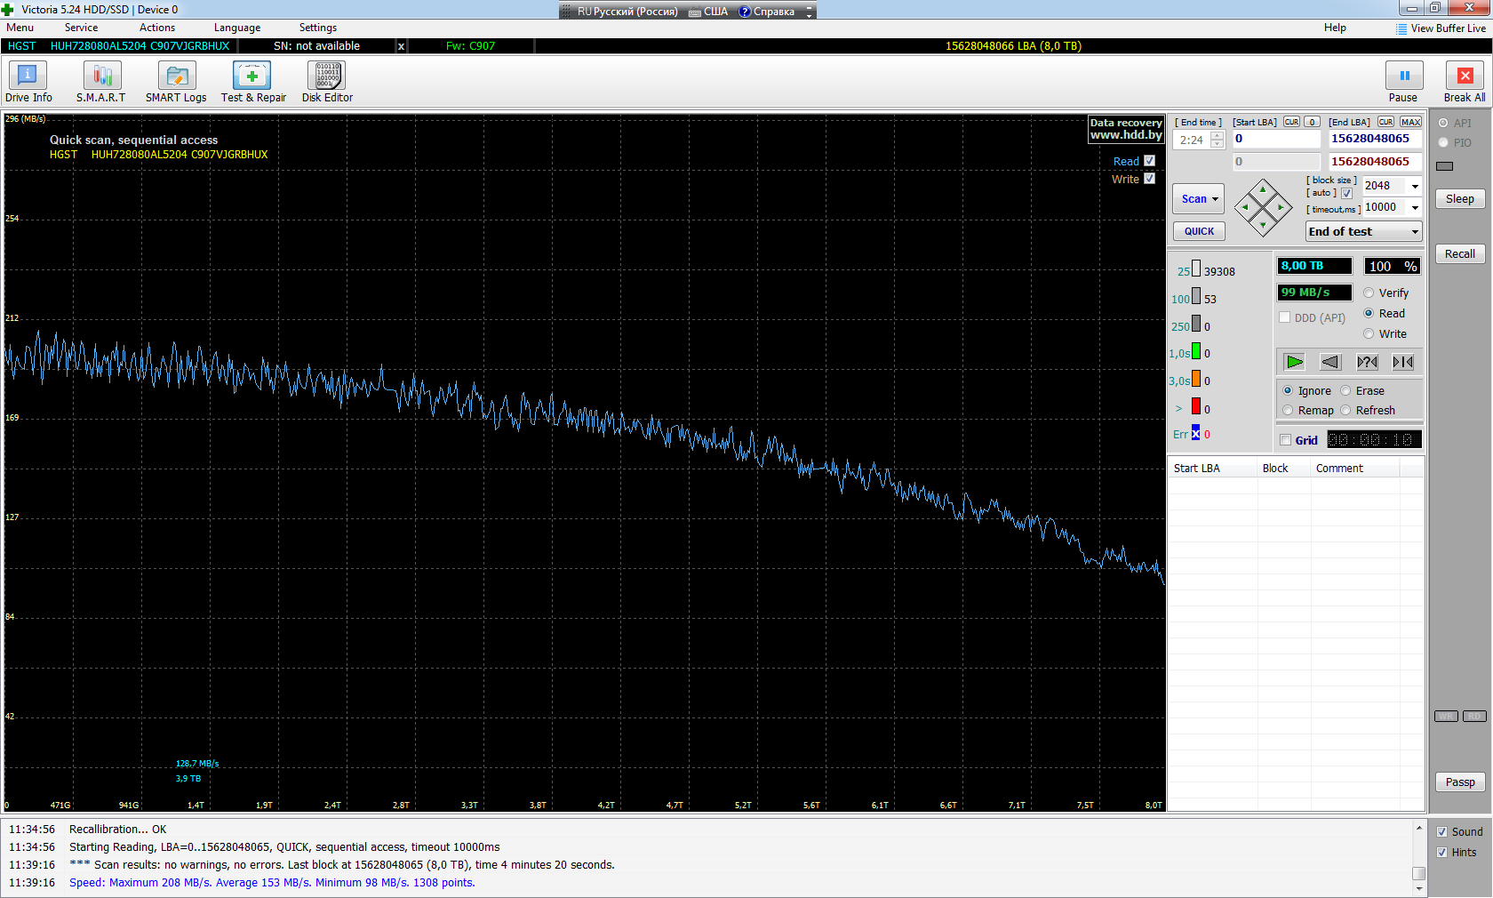Toggle the Read graph checkbox
The height and width of the screenshot is (898, 1493).
click(1149, 161)
